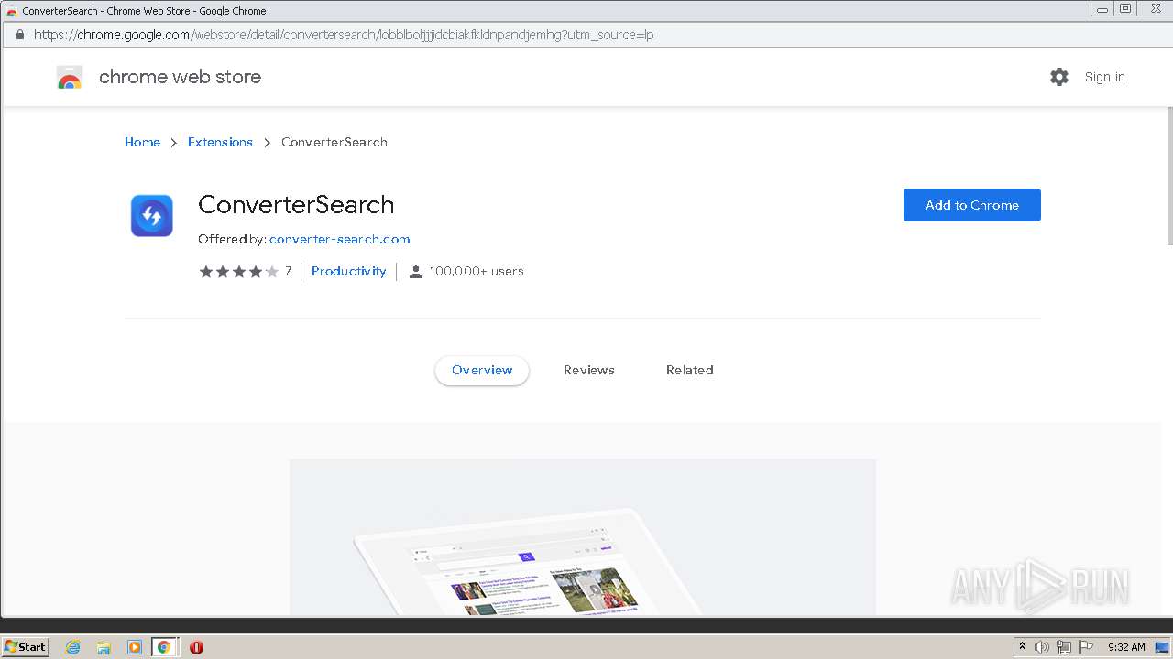Viewport: 1173px width, 659px height.
Task: Open File Explorer from the taskbar
Action: (x=104, y=647)
